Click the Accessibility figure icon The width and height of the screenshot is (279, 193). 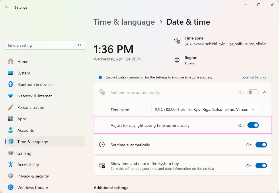(11, 165)
